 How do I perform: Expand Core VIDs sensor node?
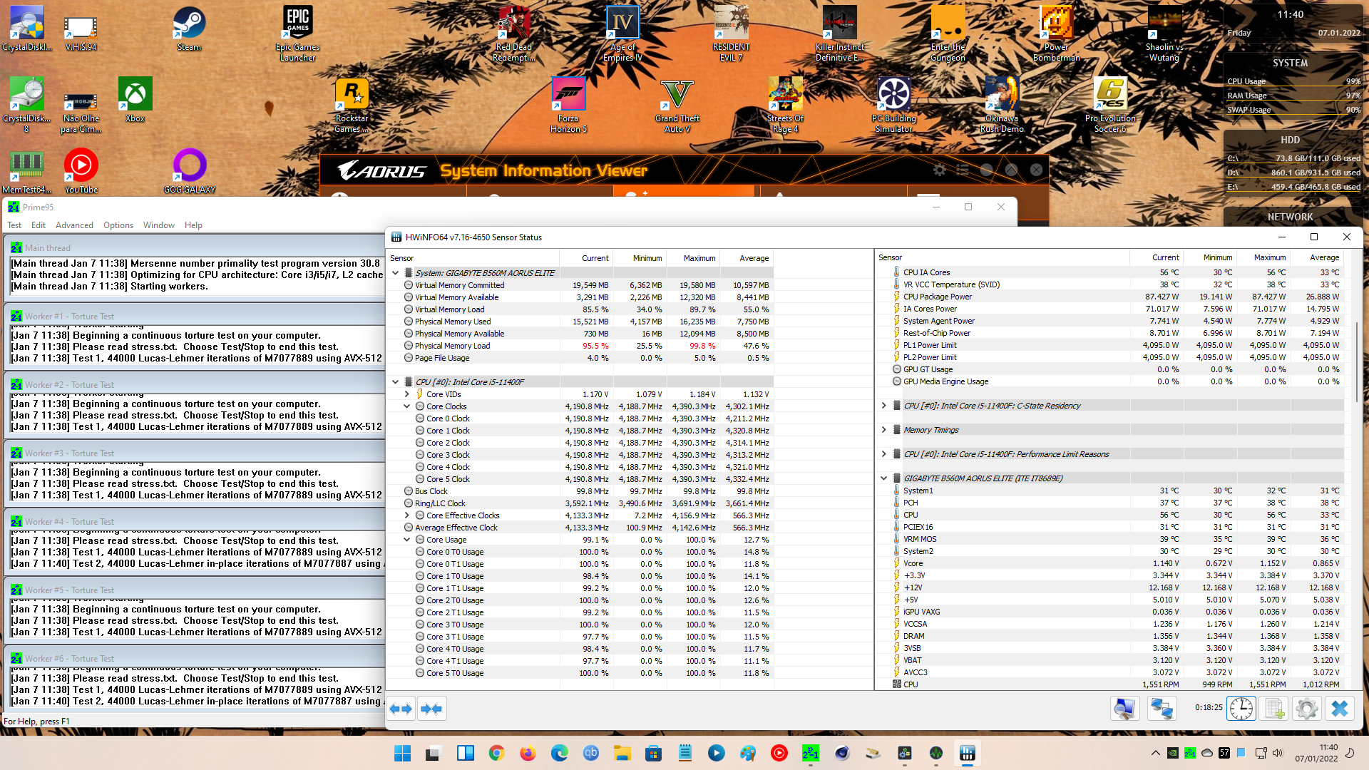point(407,394)
